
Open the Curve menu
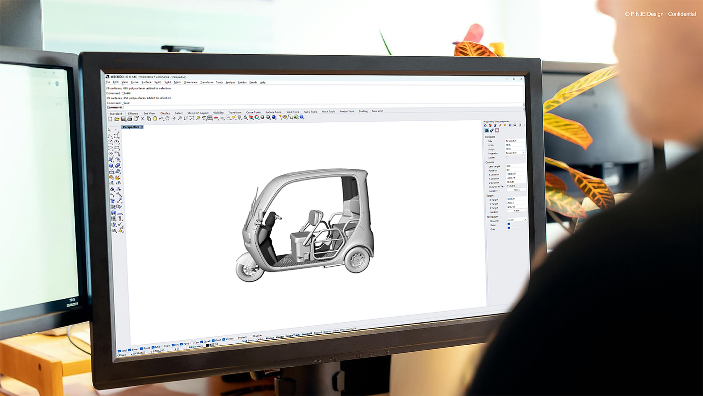tap(135, 82)
